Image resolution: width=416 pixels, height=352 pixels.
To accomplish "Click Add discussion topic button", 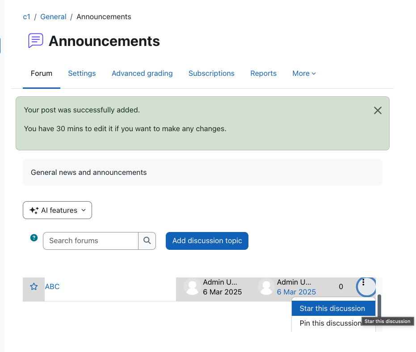I will click(x=207, y=241).
